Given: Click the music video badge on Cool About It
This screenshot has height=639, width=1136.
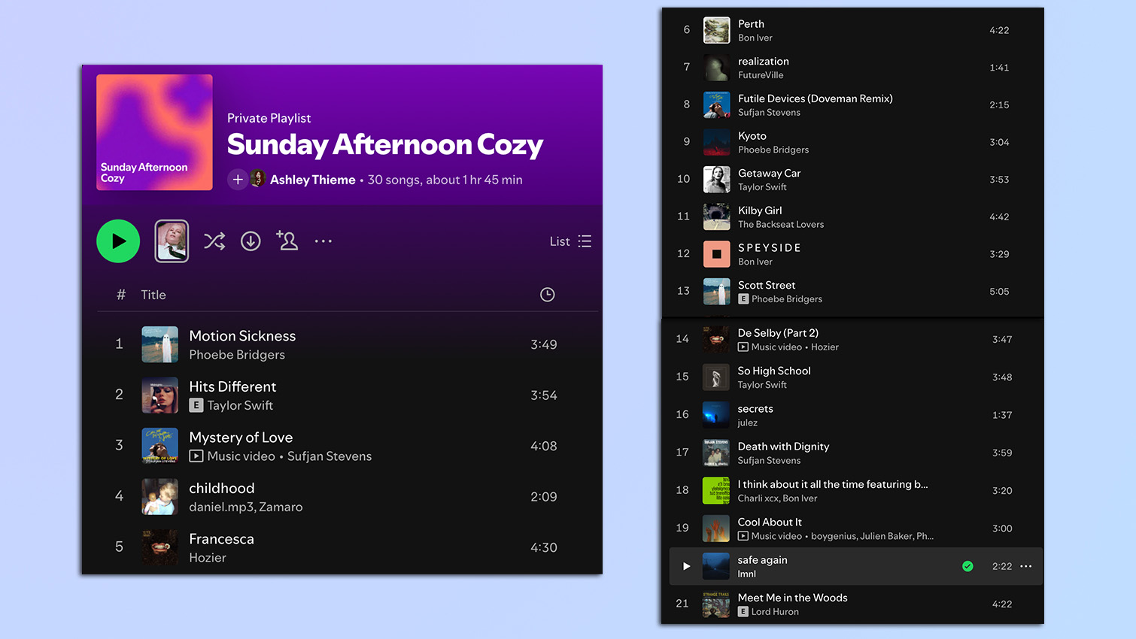Looking at the screenshot, I should coord(744,536).
